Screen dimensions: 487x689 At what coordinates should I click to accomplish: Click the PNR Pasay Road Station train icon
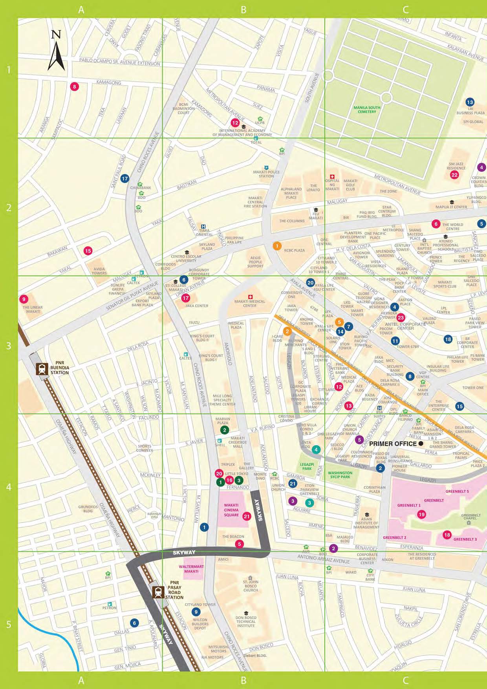[158, 592]
